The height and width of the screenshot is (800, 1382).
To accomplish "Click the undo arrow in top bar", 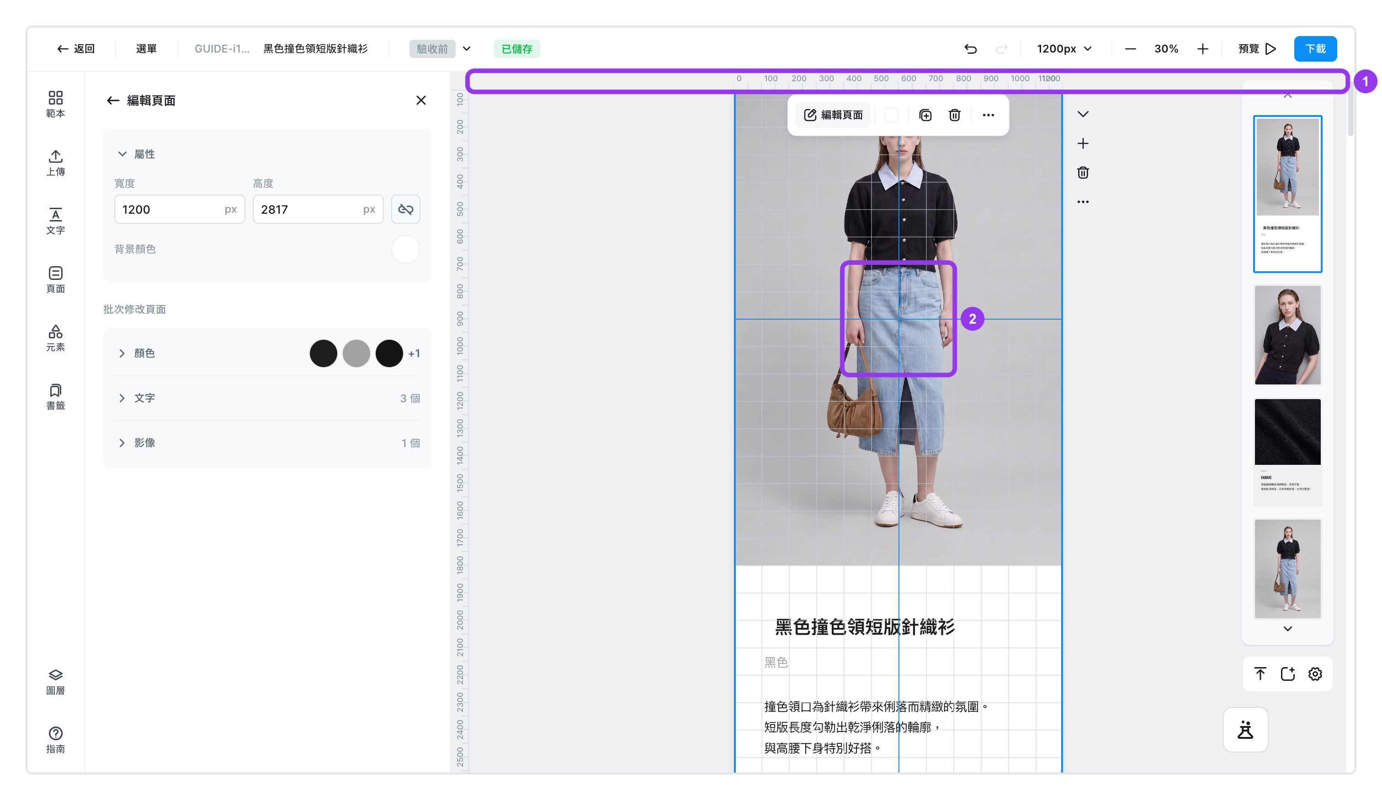I will [x=970, y=49].
